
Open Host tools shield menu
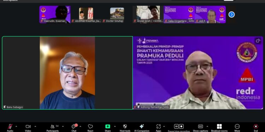(x=125, y=128)
